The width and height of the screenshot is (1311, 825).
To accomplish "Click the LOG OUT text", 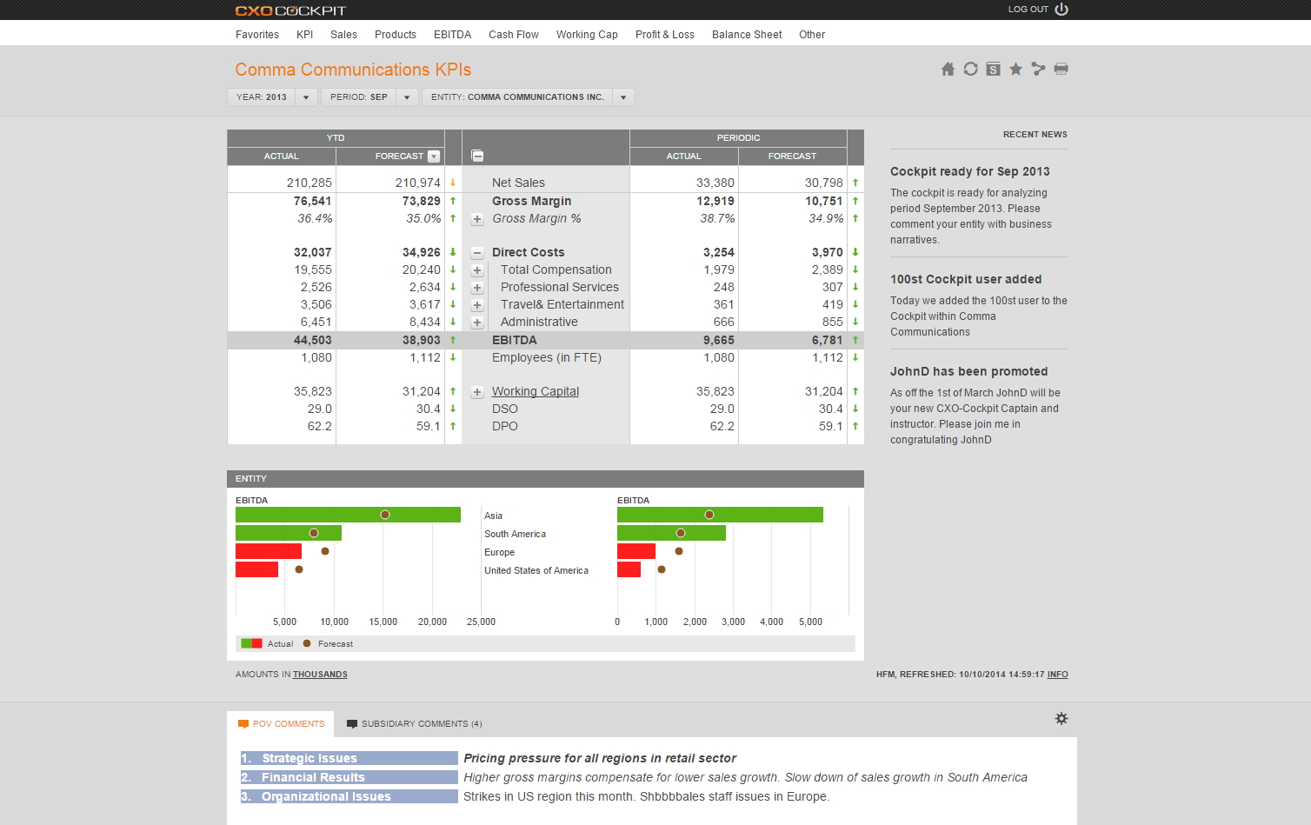I will (1028, 10).
